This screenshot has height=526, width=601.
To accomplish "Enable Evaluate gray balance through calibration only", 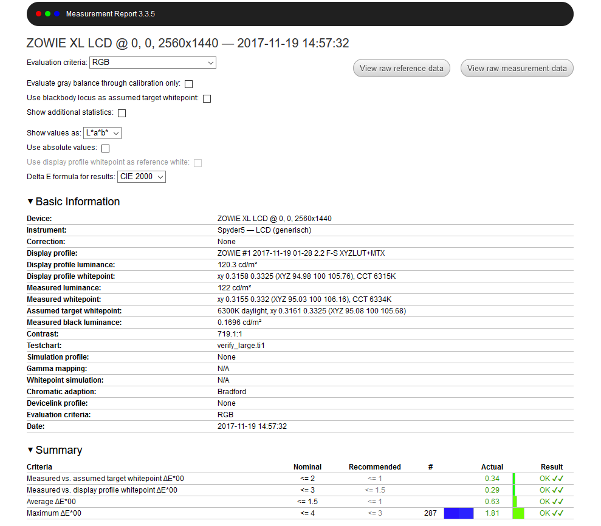I will click(x=188, y=84).
